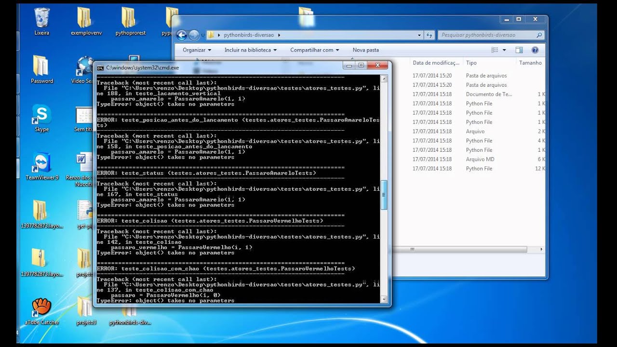Open Explorer help question mark icon
Image resolution: width=617 pixels, height=347 pixels.
535,50
